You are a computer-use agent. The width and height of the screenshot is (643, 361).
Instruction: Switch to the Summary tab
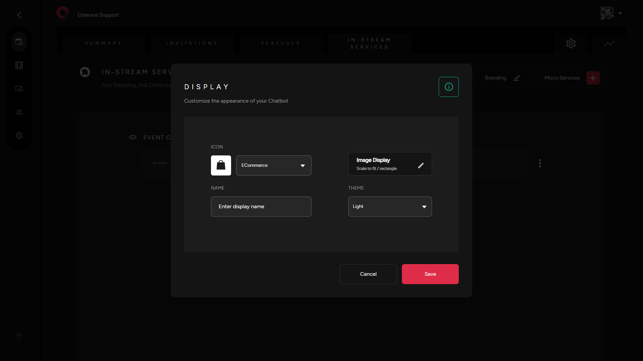coord(103,43)
